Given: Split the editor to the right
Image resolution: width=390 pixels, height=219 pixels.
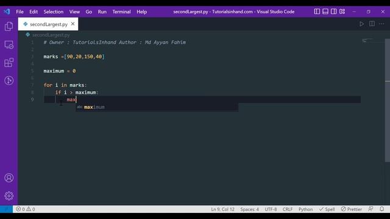Looking at the screenshot, I should point(372,24).
